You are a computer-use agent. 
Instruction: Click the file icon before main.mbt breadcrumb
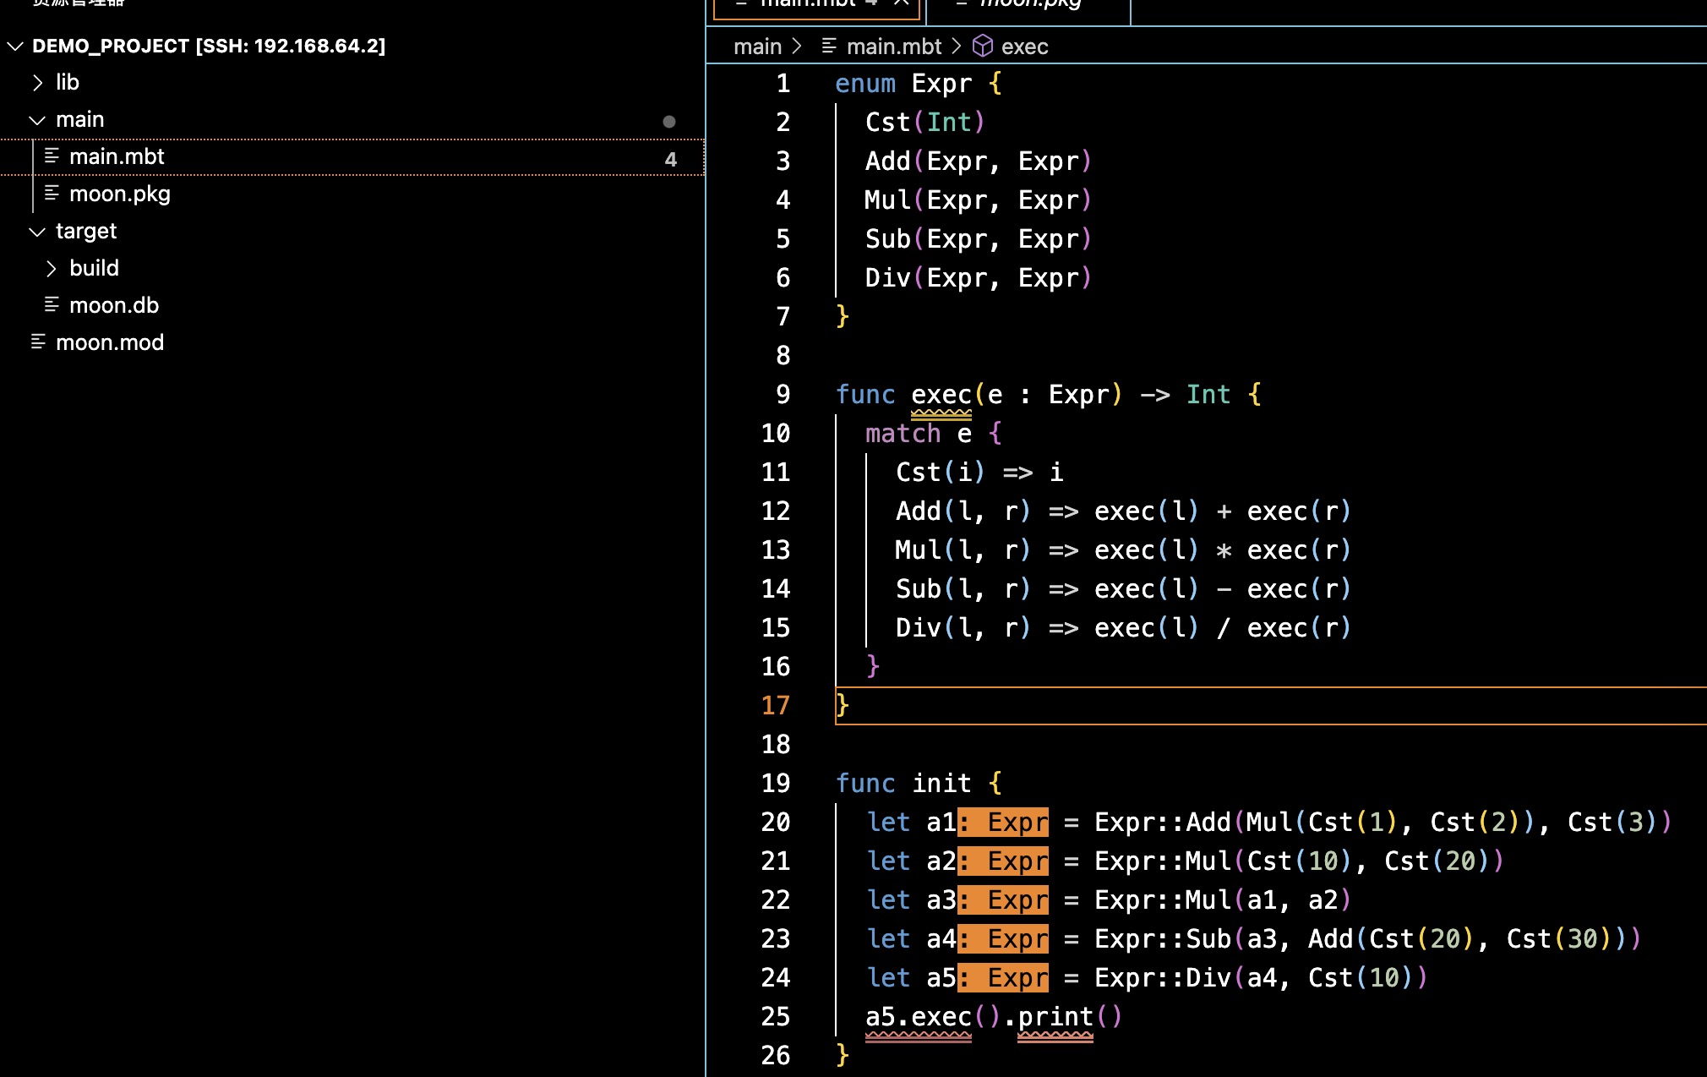829,46
